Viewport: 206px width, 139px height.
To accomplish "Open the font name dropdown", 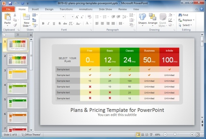I will click(x=63, y=17).
